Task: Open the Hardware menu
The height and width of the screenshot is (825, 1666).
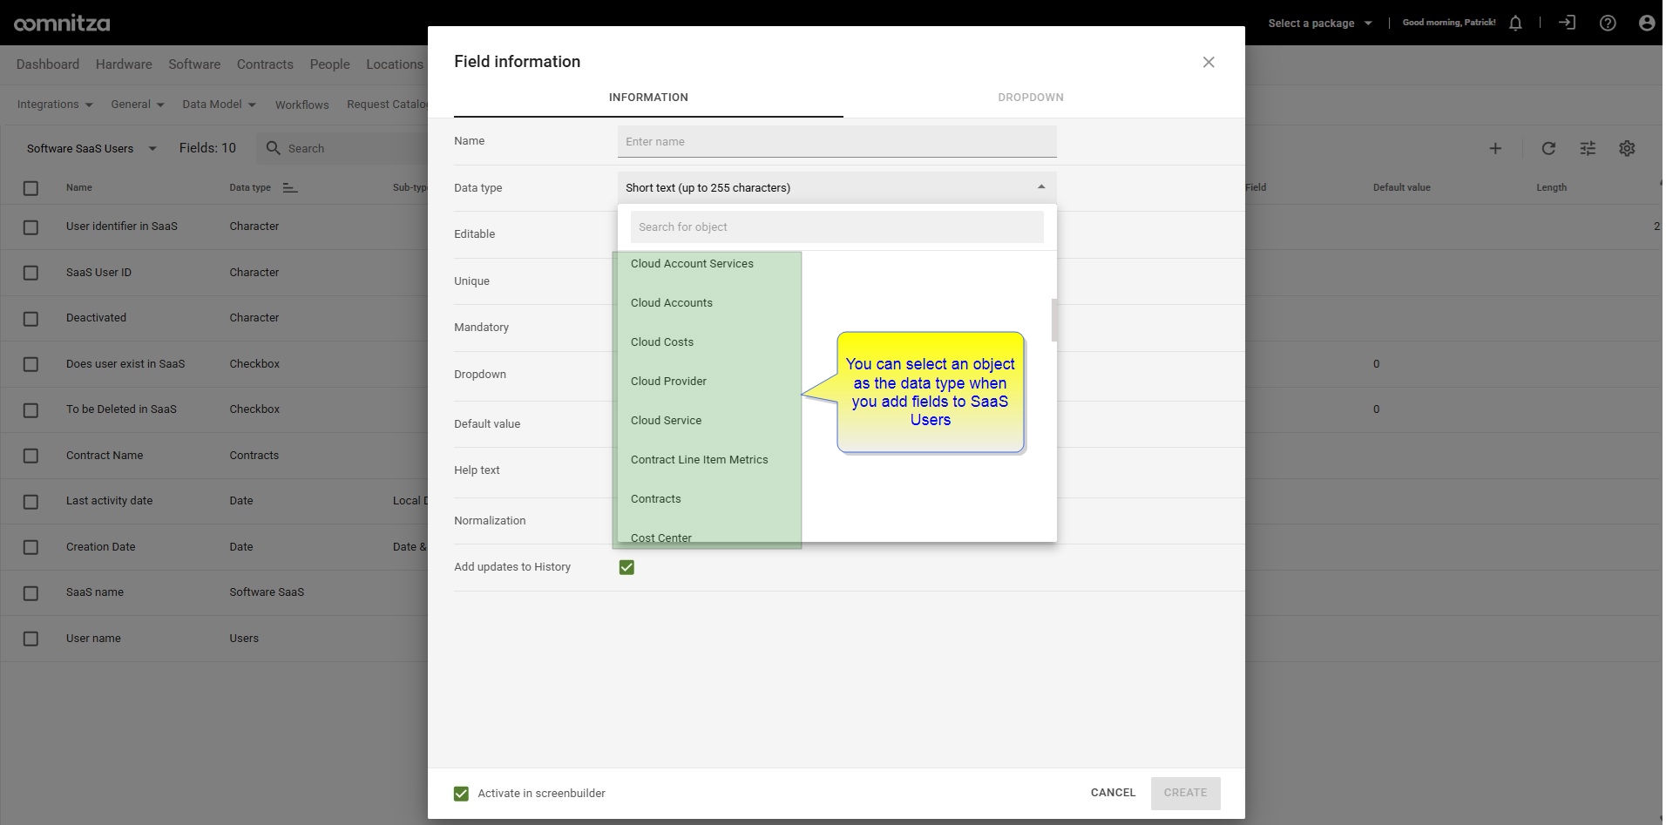Action: coord(124,64)
